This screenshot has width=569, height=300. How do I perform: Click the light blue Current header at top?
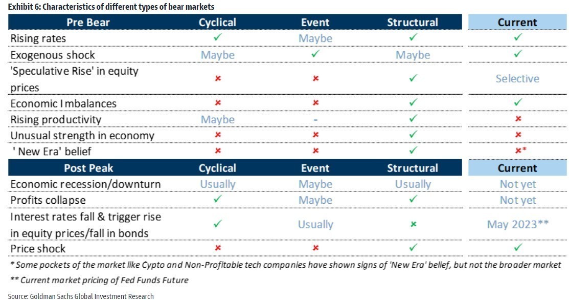517,22
